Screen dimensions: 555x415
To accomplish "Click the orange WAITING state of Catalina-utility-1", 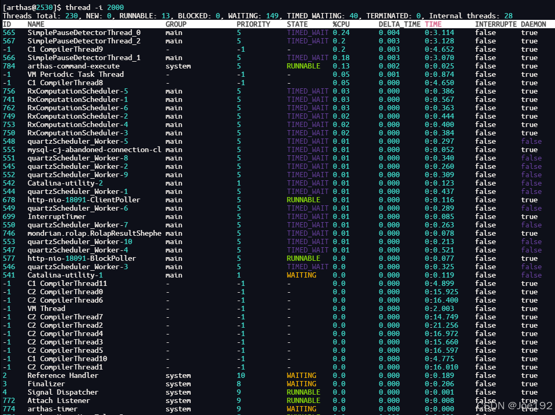I will [x=302, y=275].
